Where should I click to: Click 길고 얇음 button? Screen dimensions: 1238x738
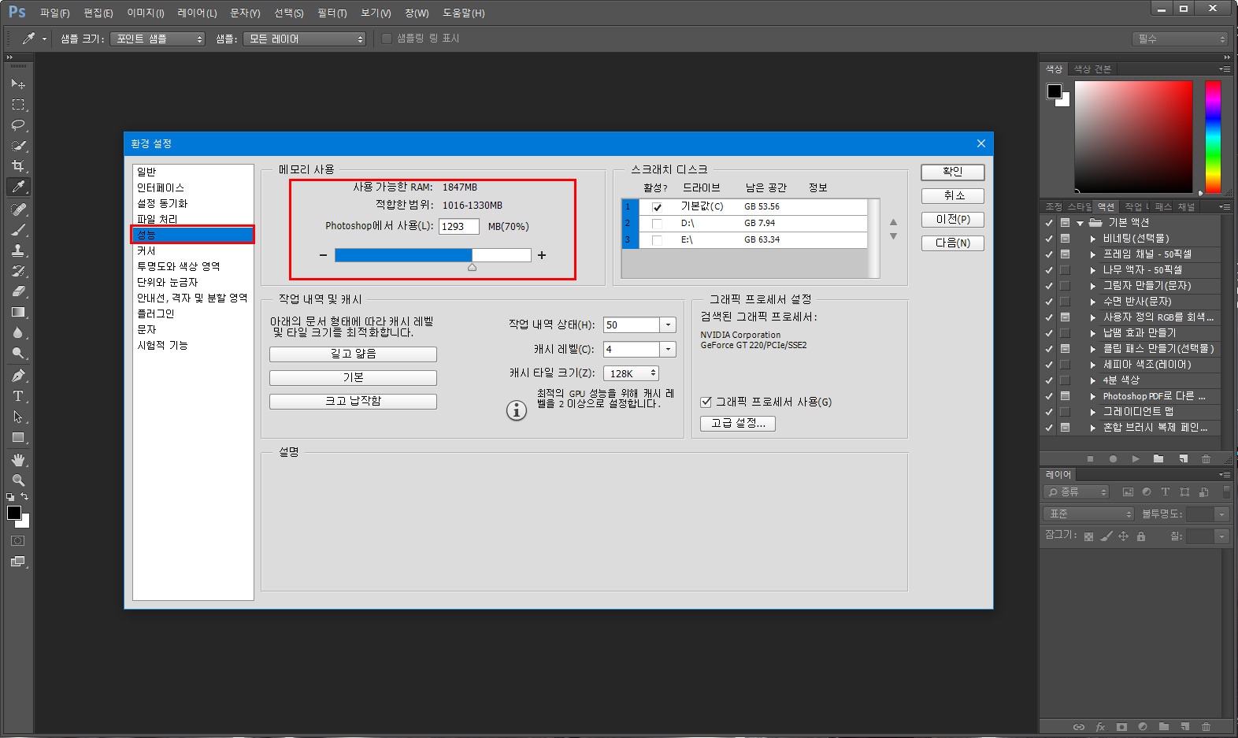tap(353, 354)
